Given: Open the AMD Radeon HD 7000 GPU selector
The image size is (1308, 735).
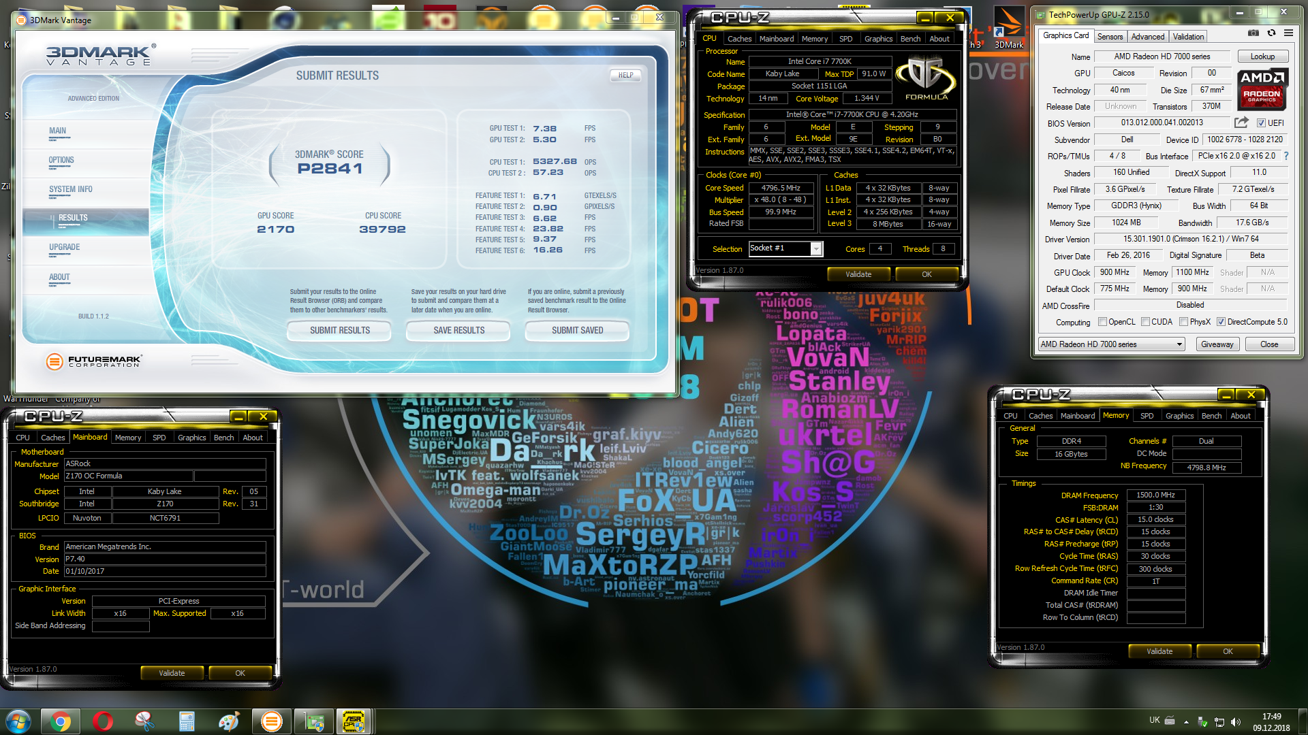Looking at the screenshot, I should 1112,344.
